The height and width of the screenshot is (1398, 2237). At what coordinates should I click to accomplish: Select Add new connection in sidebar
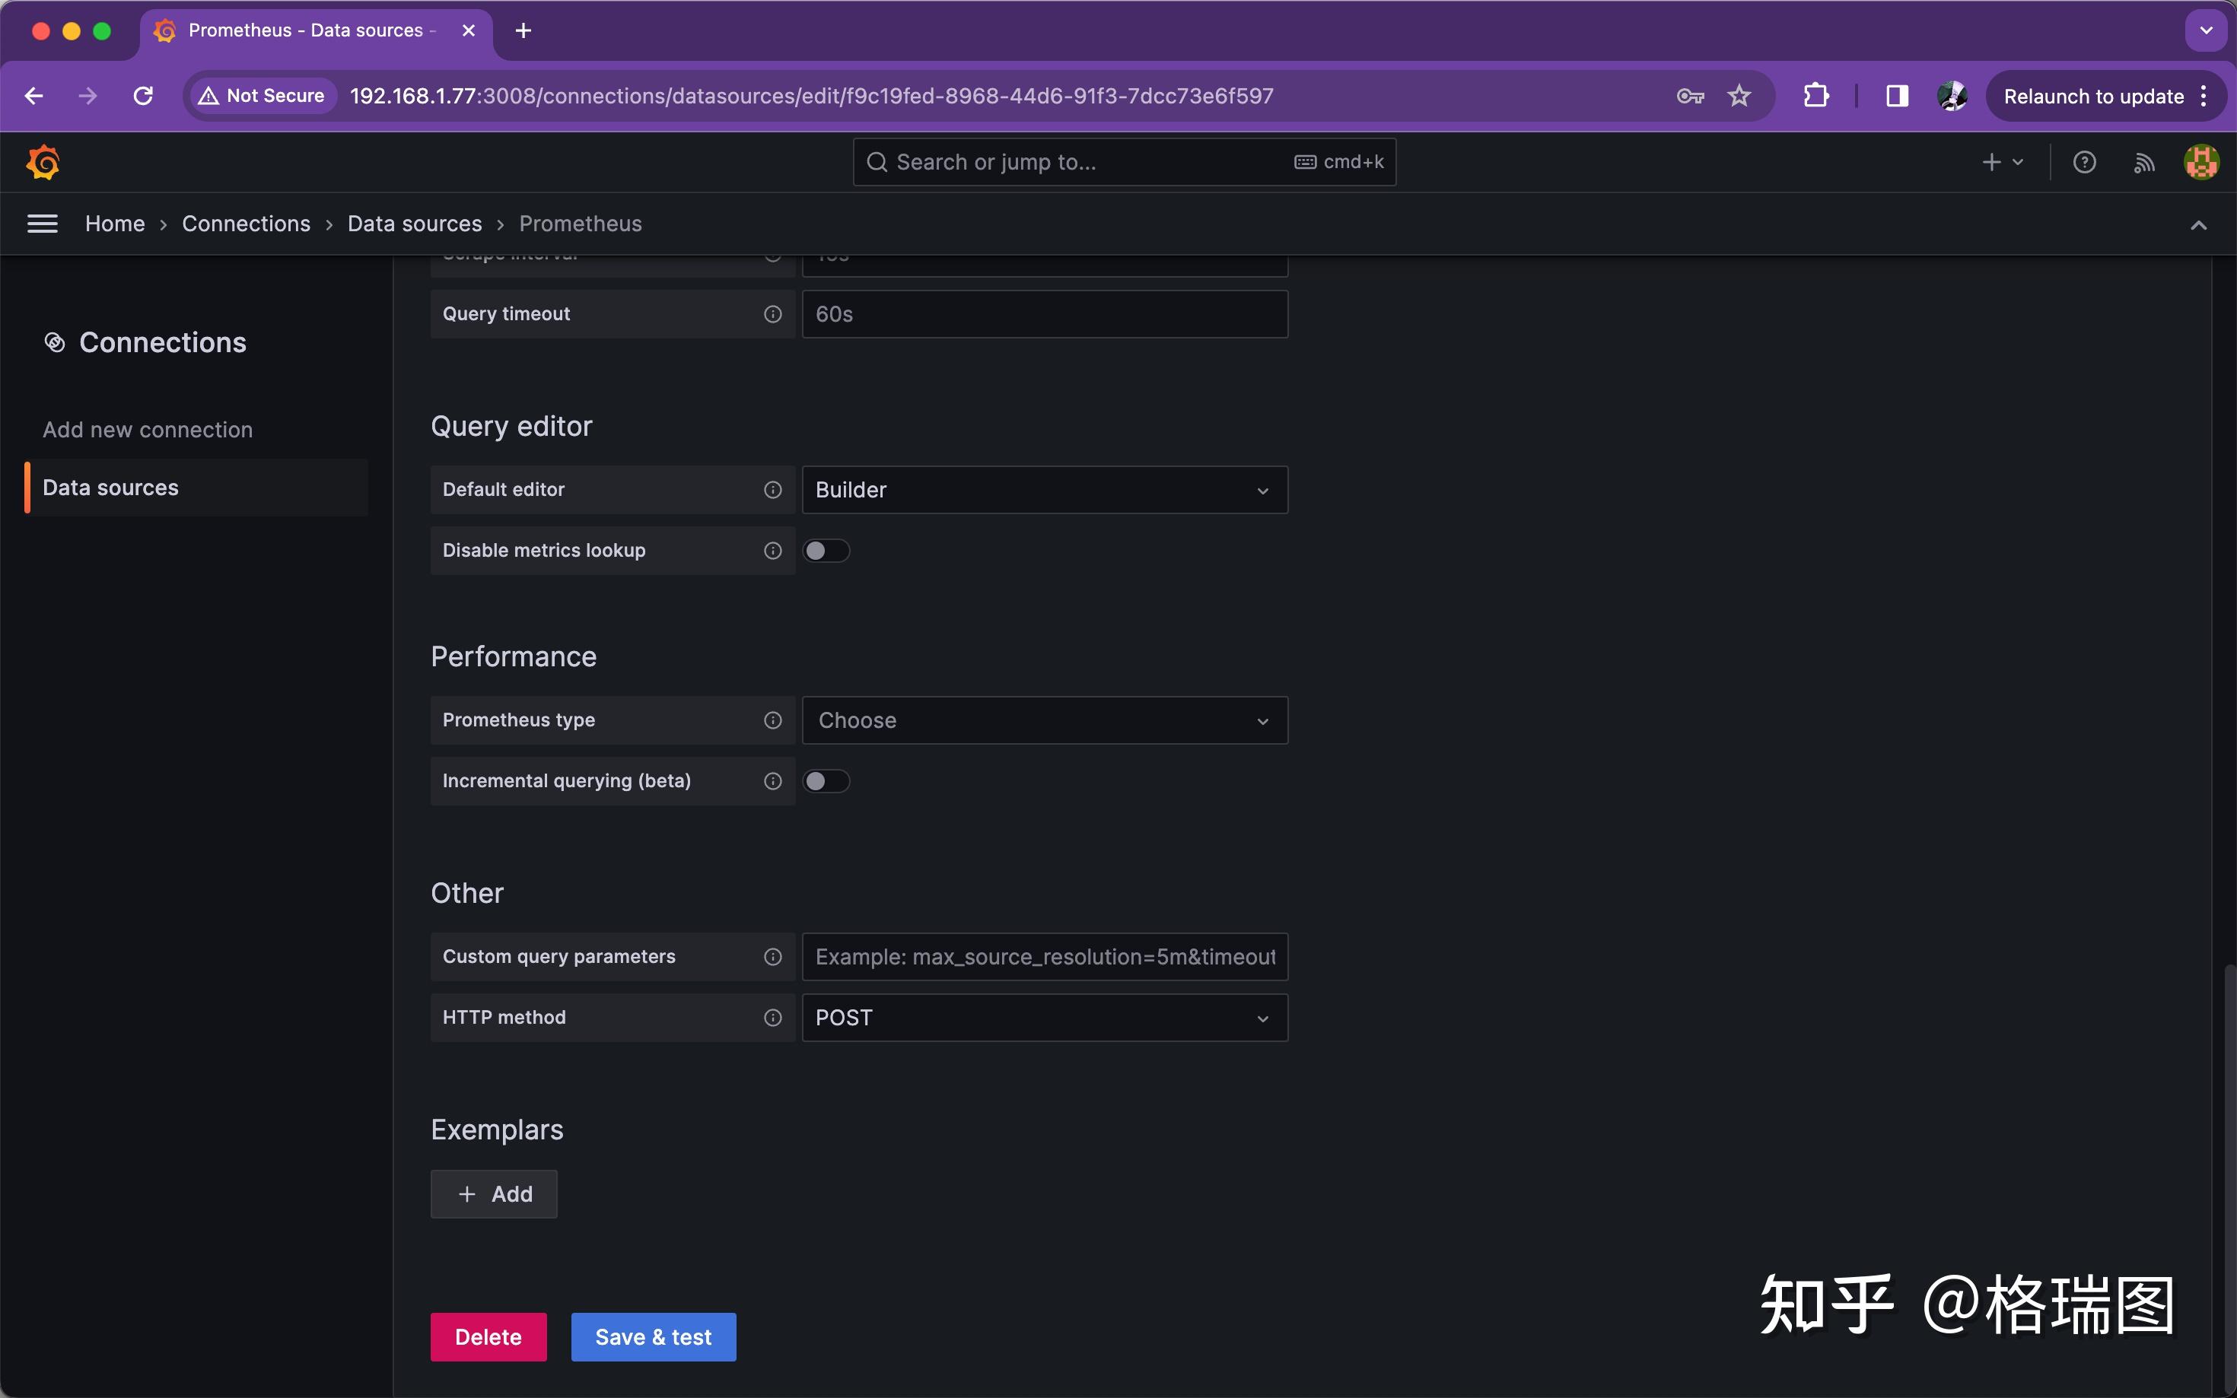[148, 430]
